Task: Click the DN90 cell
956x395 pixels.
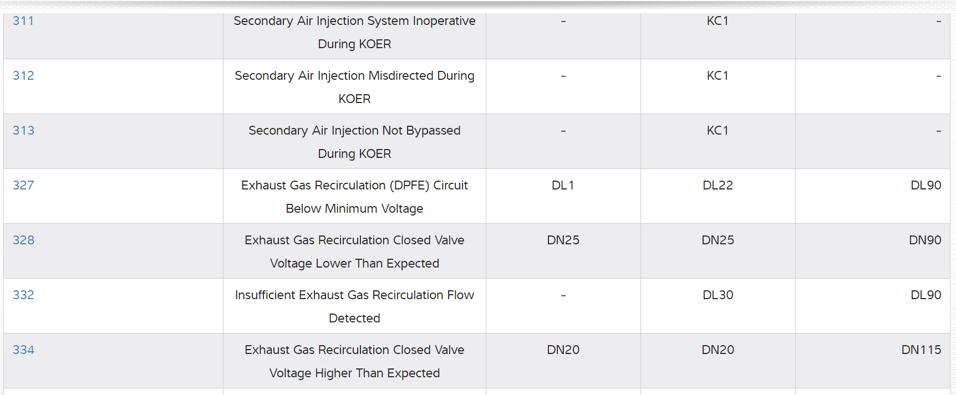Action: pos(925,240)
